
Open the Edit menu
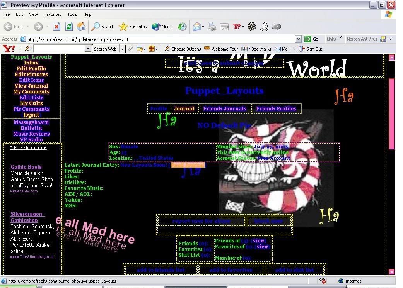pyautogui.click(x=19, y=14)
